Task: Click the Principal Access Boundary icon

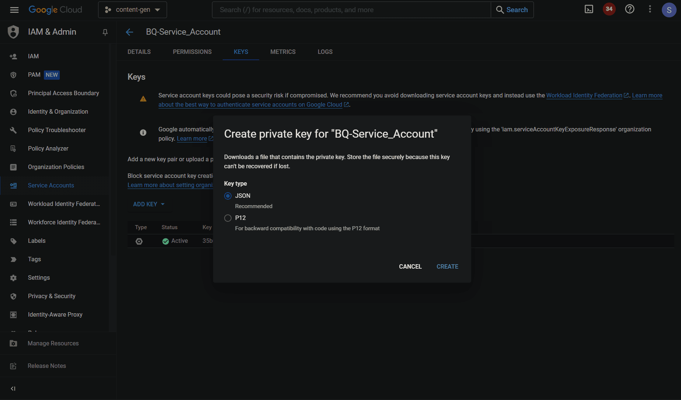Action: tap(13, 93)
